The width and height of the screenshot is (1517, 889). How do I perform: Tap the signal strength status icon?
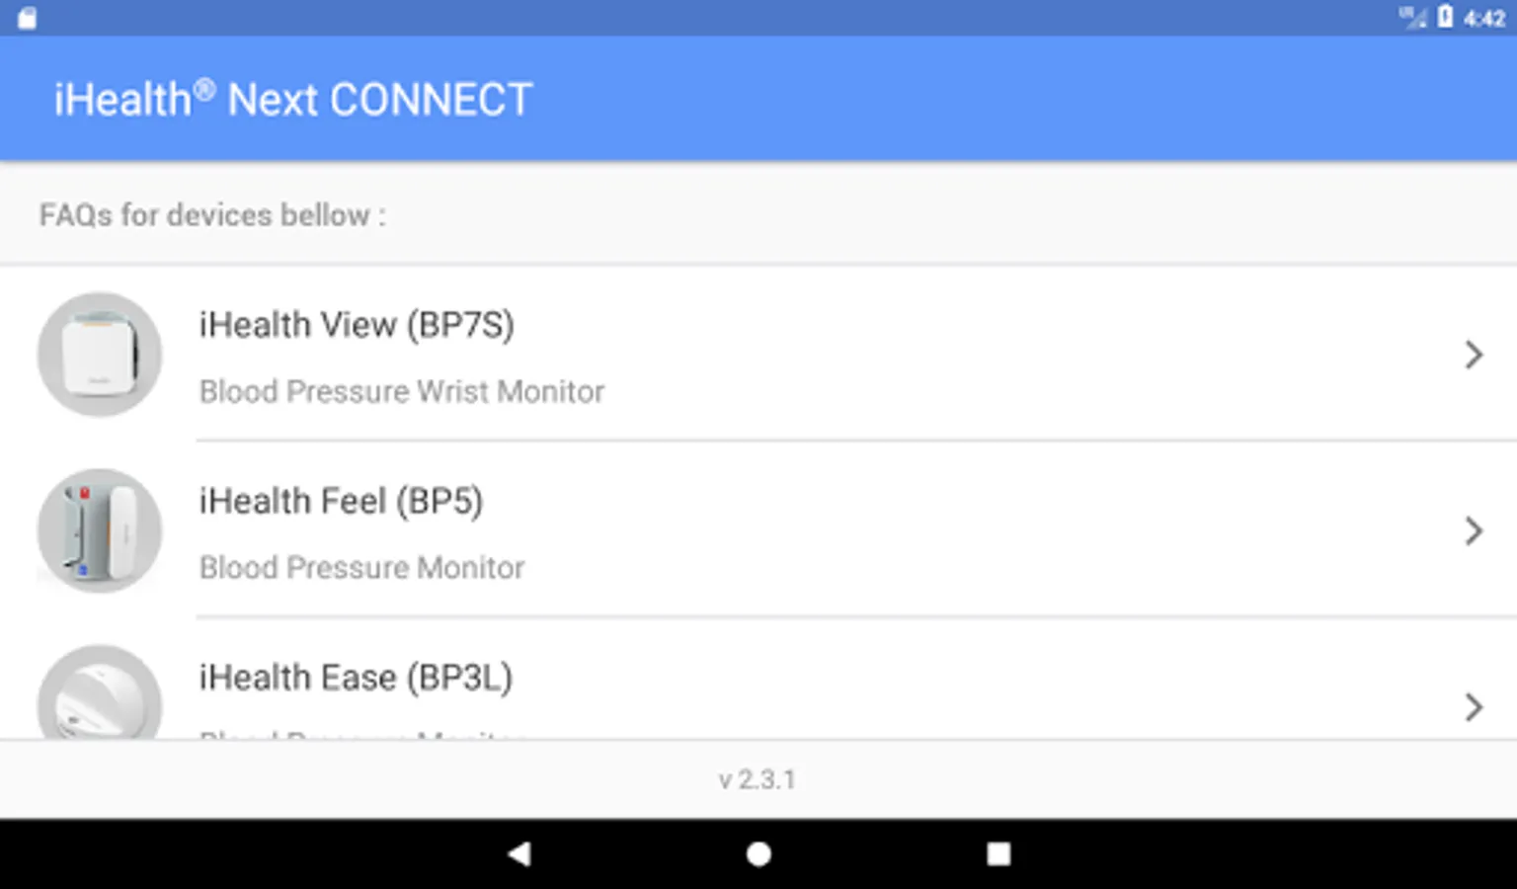1413,17
